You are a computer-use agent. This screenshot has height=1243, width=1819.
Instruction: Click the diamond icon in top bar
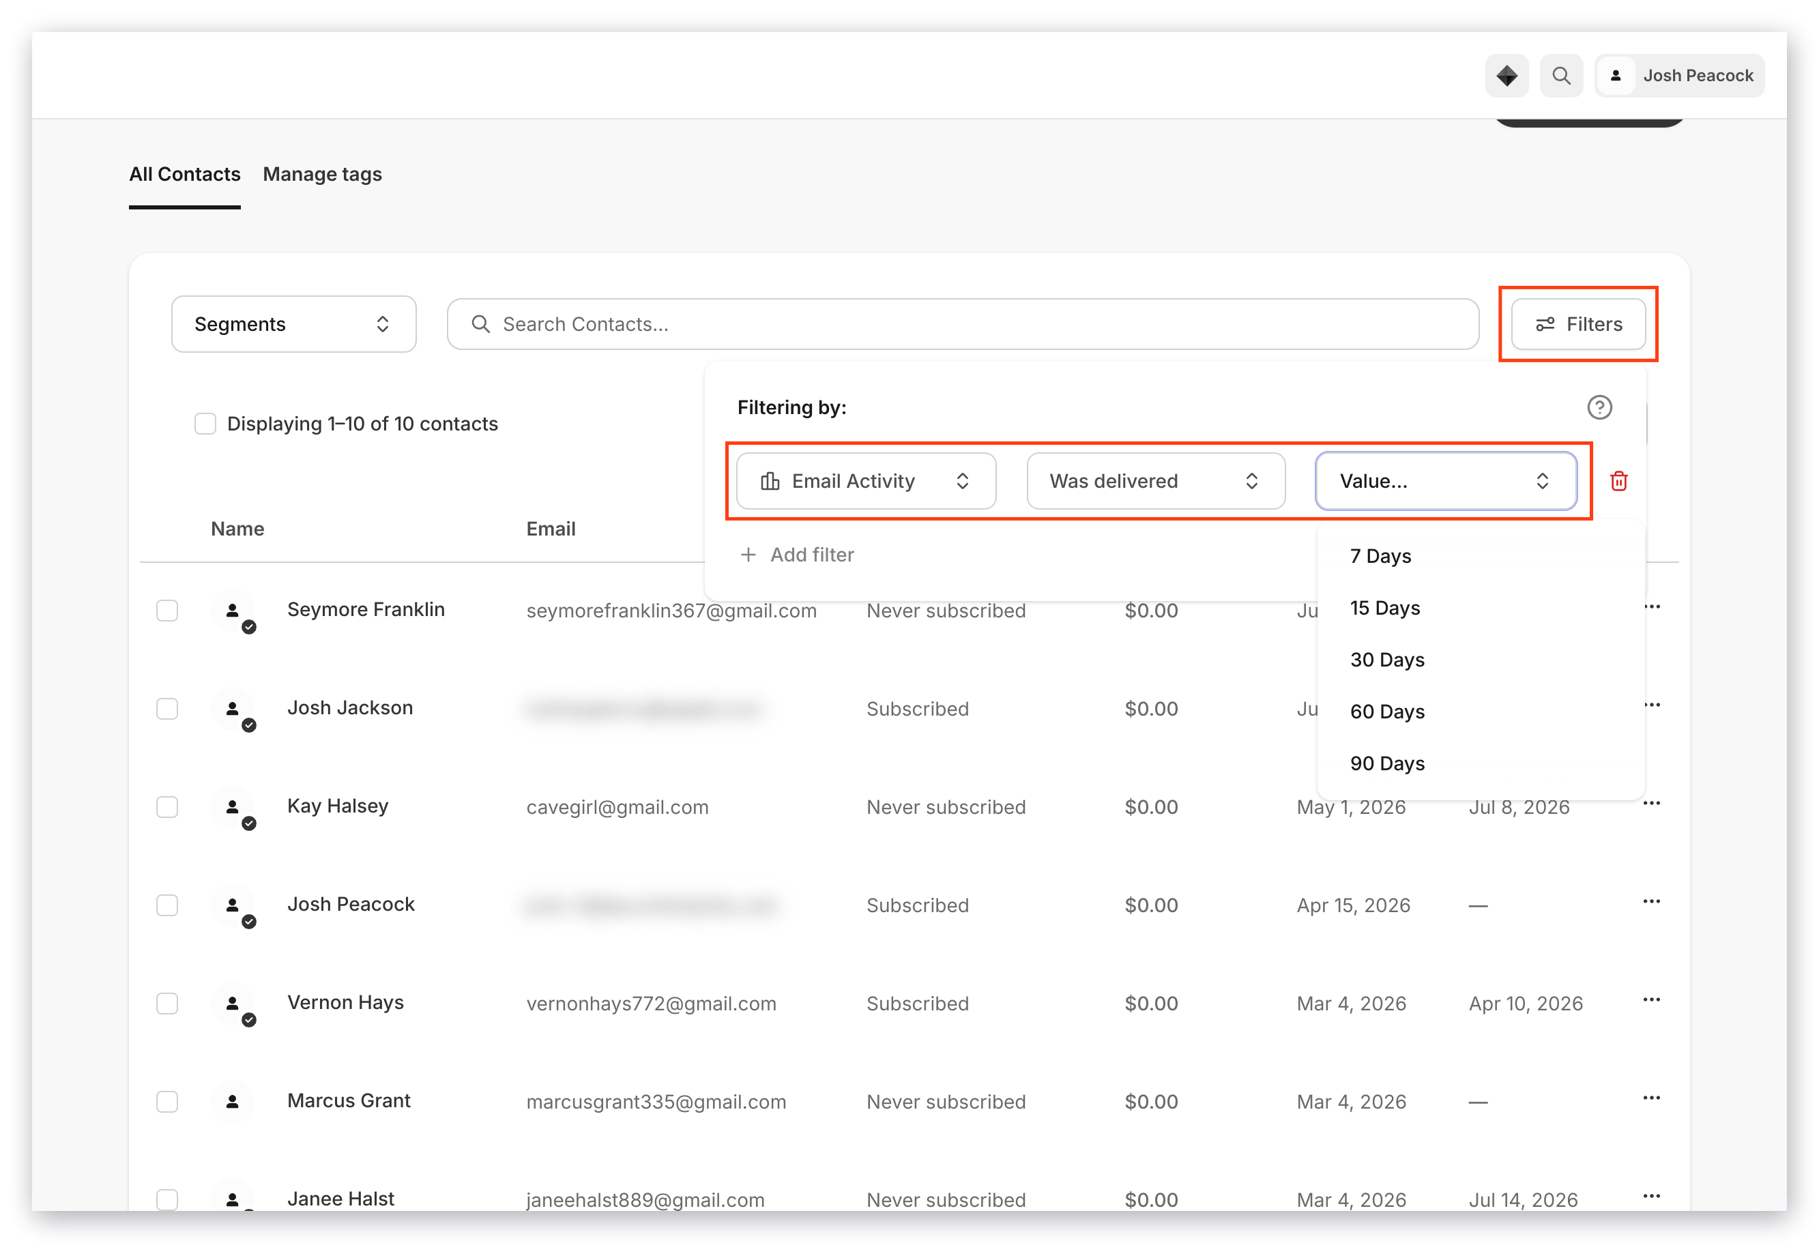point(1506,76)
